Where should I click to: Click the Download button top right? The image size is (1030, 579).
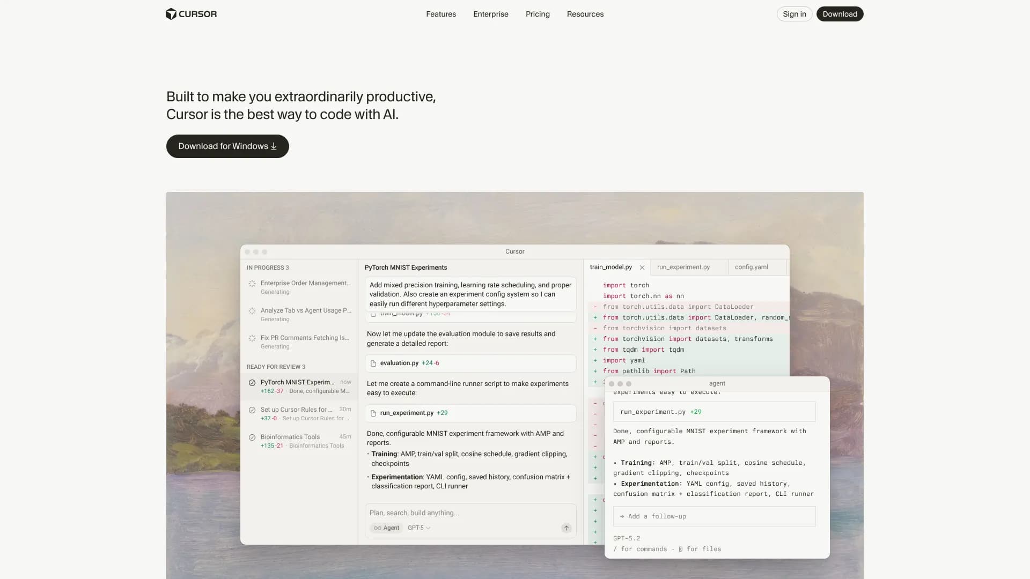[840, 14]
